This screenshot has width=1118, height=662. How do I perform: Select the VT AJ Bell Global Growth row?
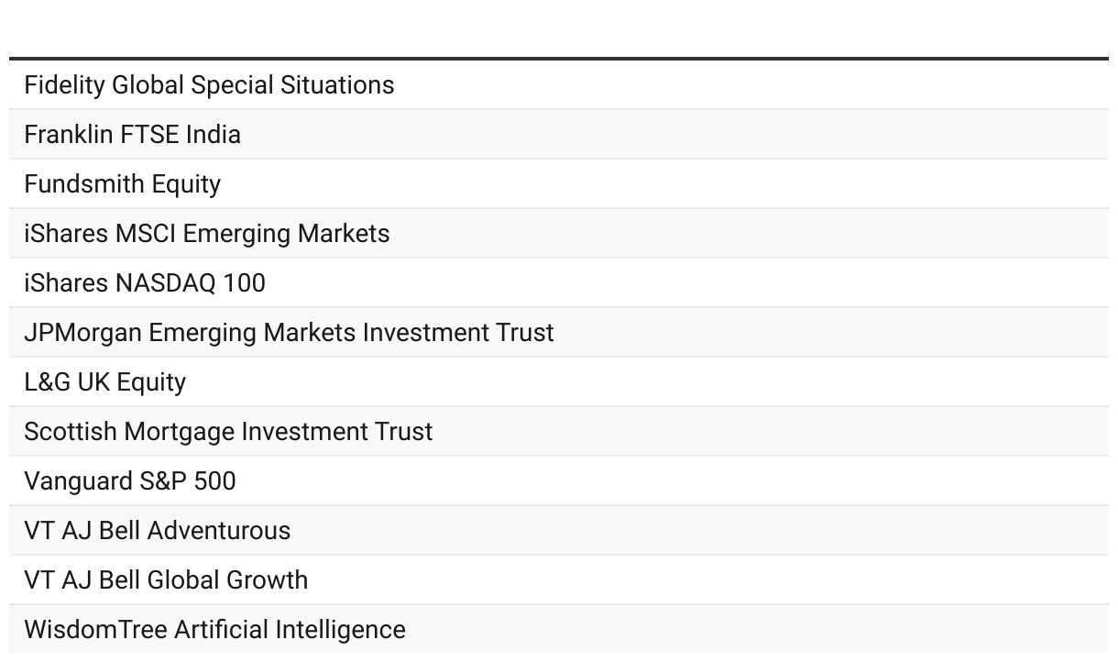click(x=559, y=580)
